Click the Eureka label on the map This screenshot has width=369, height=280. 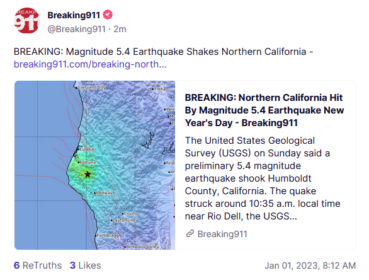point(87,149)
